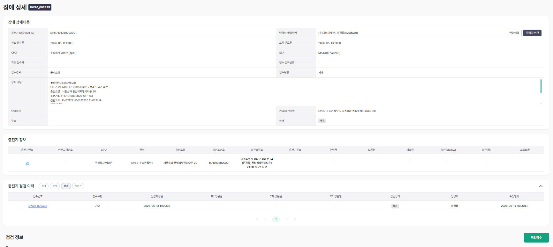553x247 pixels.
Task: Click the assignee (주)이브이세상 / 홍길동(evssfw01)
Action: (x=338, y=33)
